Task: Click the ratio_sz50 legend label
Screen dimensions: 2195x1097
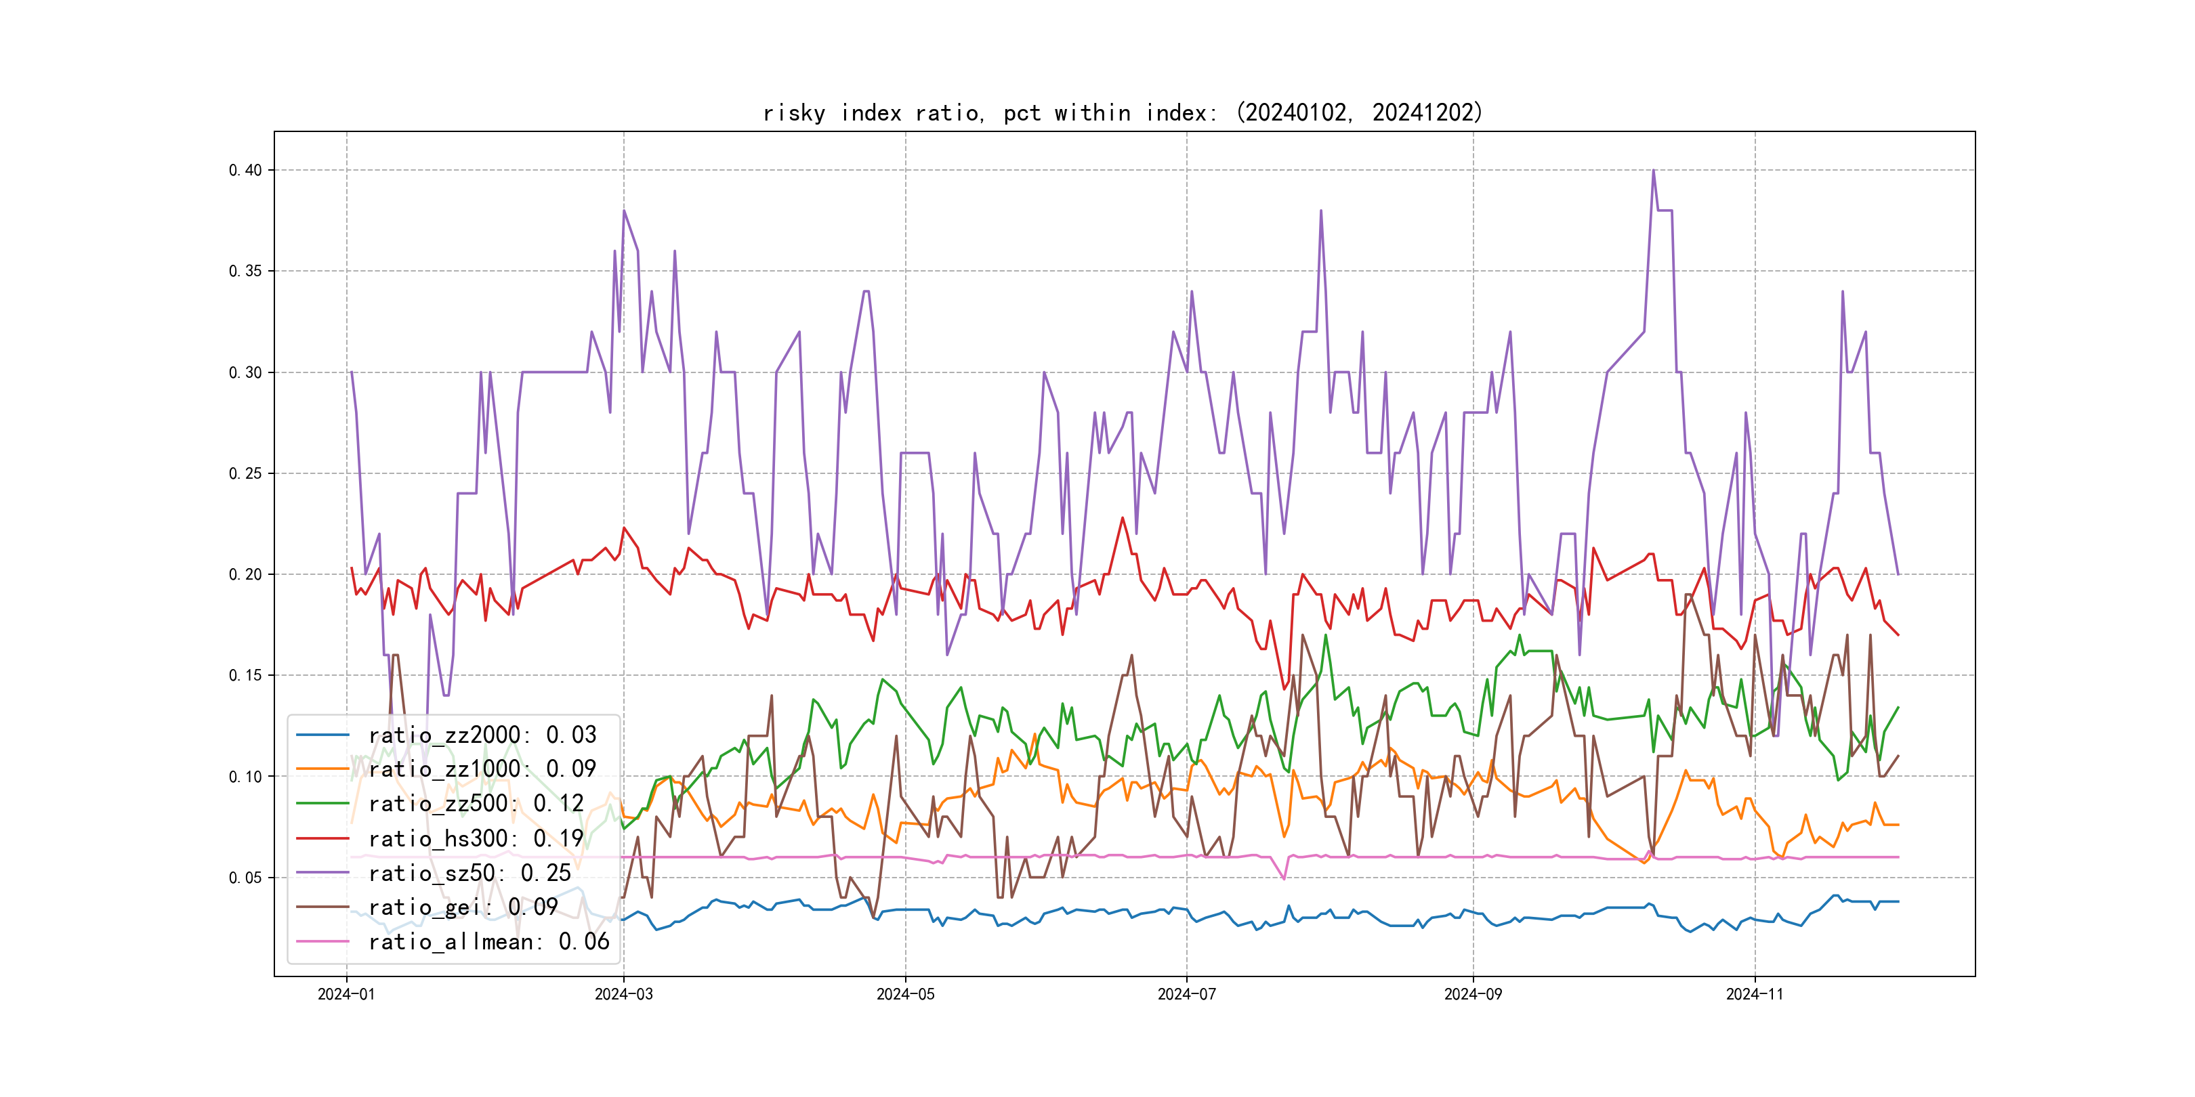Action: tap(469, 873)
